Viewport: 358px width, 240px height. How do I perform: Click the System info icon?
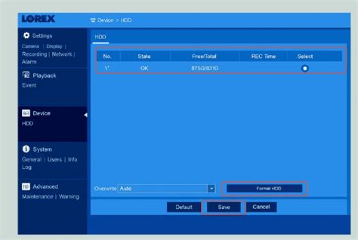26,149
